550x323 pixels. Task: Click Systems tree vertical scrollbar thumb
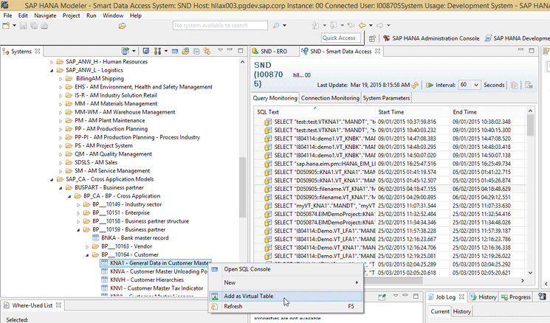242,187
